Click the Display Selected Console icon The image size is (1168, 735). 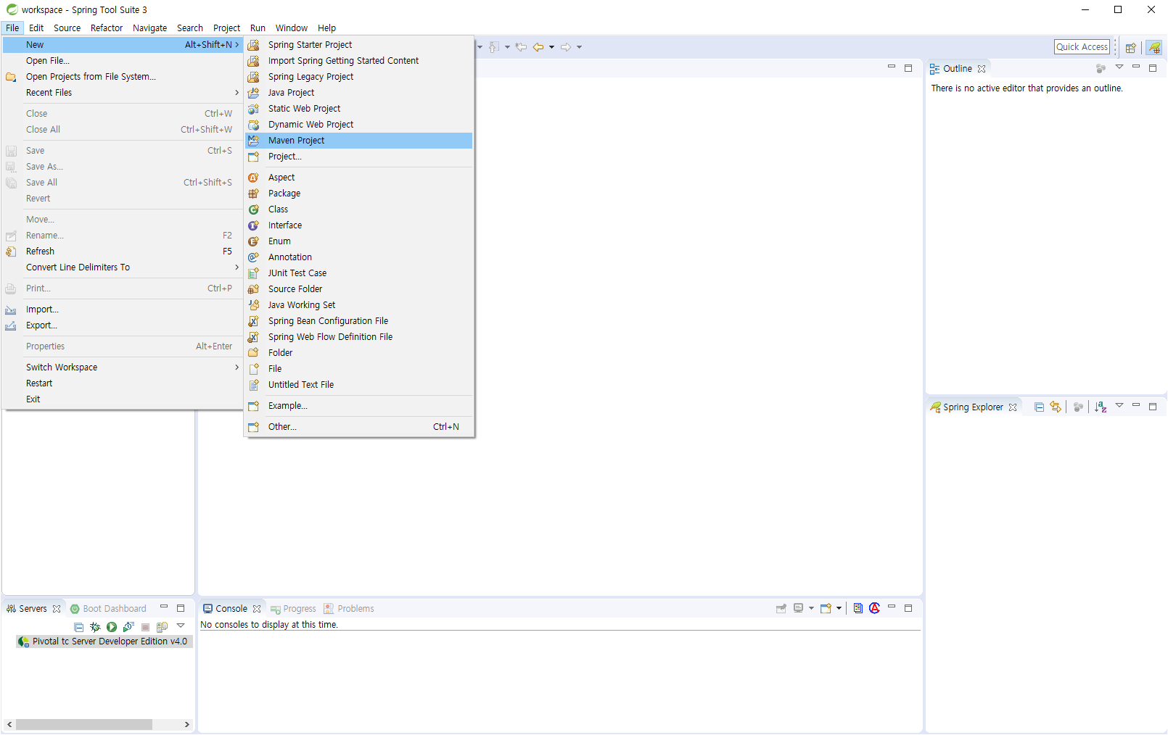(x=799, y=609)
